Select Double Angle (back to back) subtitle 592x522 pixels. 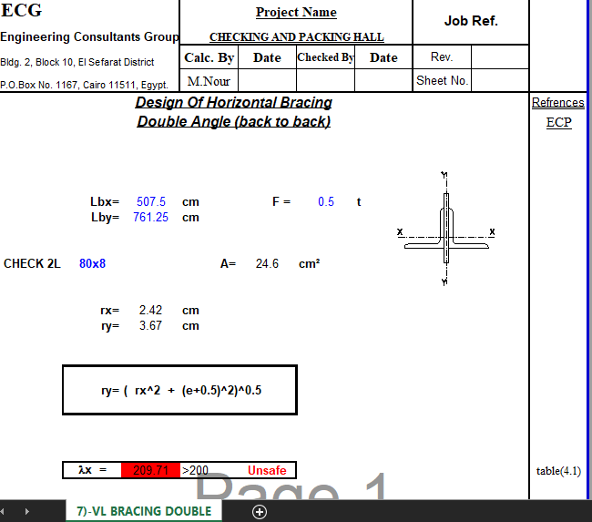[x=234, y=122]
